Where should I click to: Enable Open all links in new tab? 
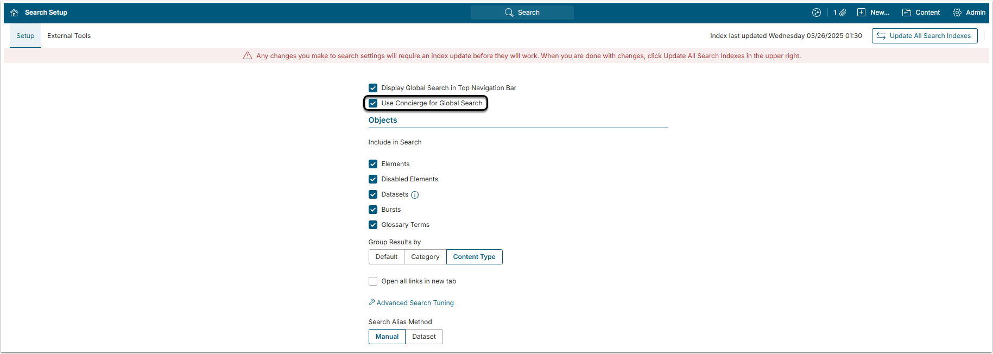click(373, 281)
